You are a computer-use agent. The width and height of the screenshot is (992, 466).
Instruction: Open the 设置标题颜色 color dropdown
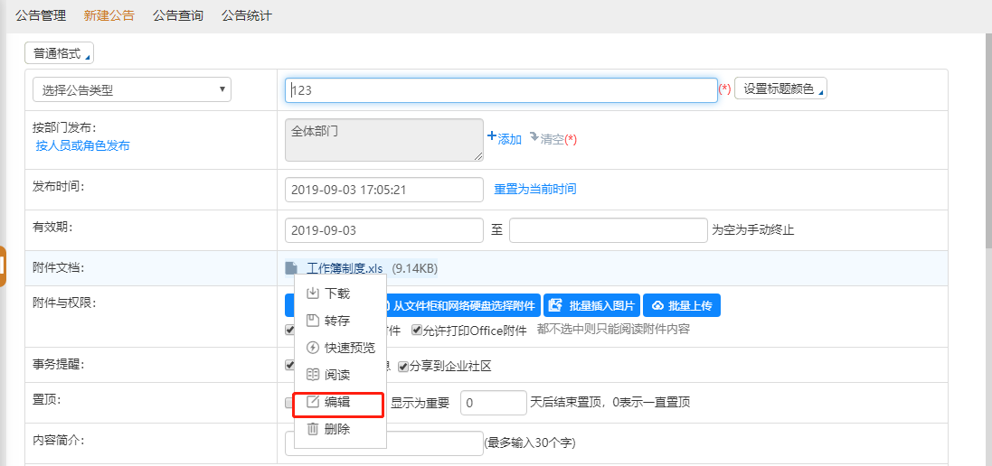tap(780, 89)
